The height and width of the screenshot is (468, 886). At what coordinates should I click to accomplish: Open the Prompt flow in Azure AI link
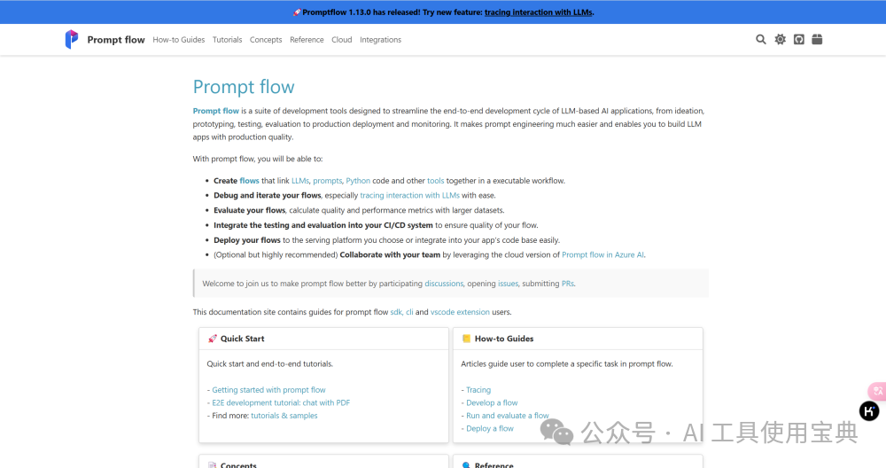tap(602, 254)
